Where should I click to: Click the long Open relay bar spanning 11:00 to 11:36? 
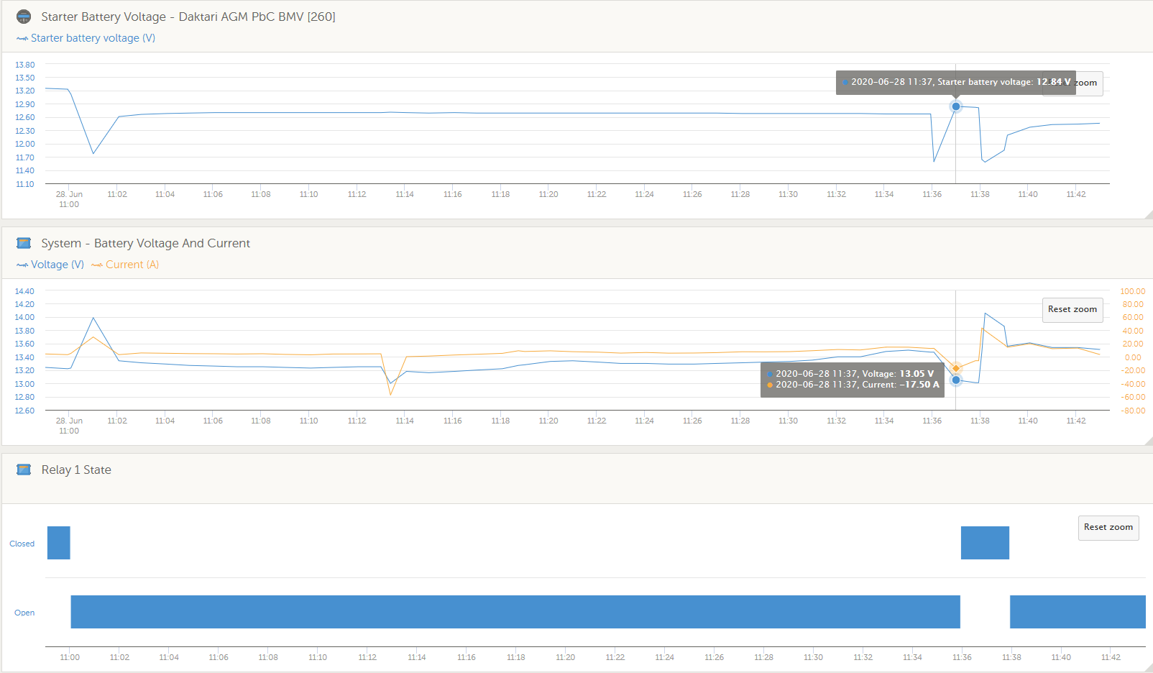coord(515,612)
